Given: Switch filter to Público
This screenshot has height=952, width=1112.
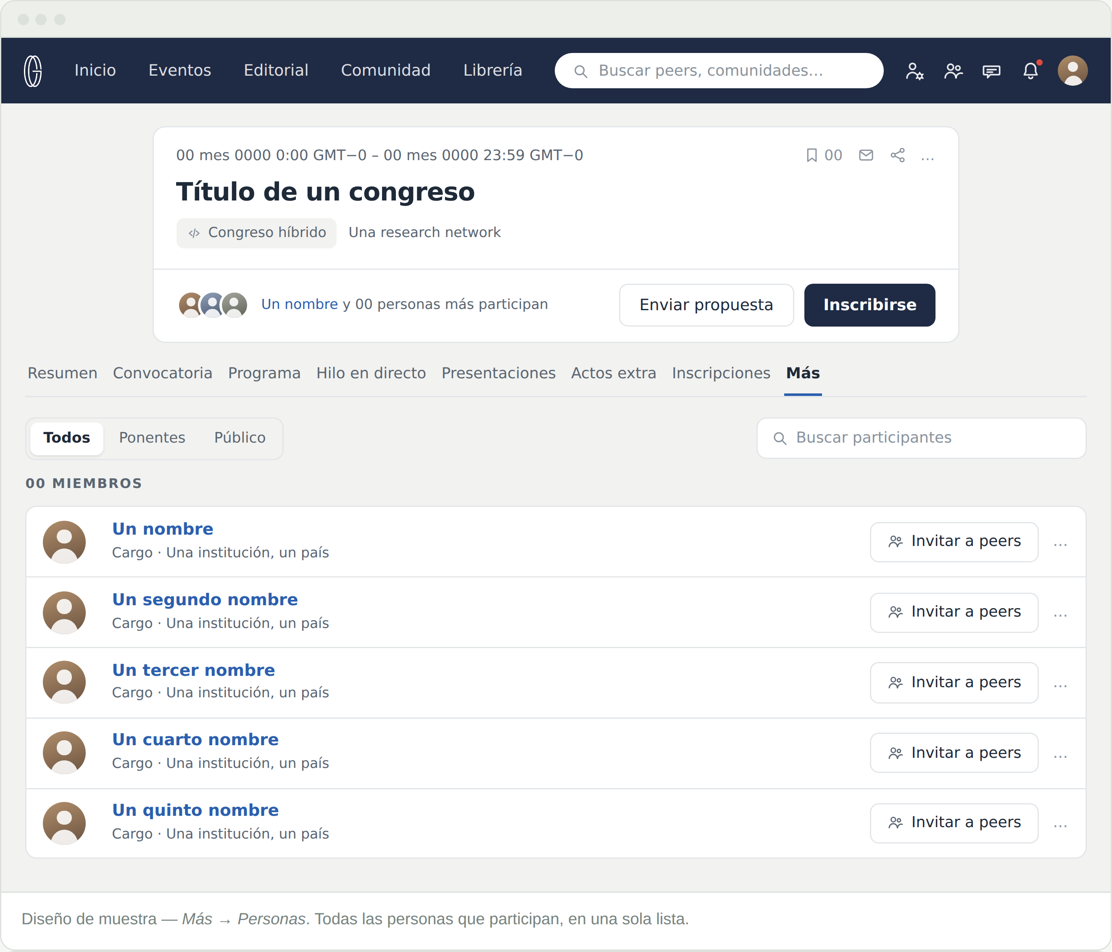Looking at the screenshot, I should coord(240,438).
